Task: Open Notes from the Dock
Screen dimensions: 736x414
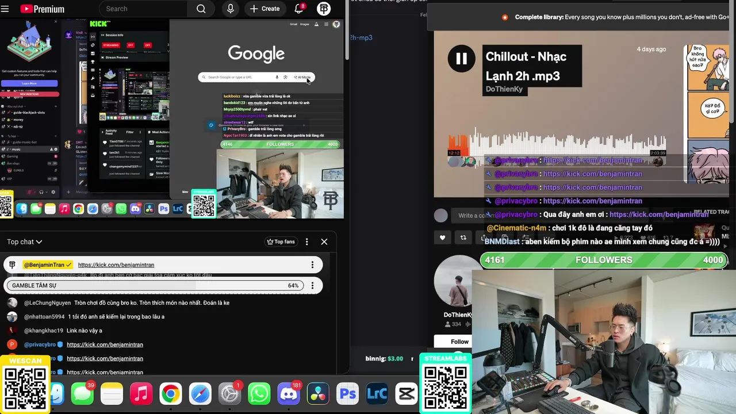Action: [112, 394]
